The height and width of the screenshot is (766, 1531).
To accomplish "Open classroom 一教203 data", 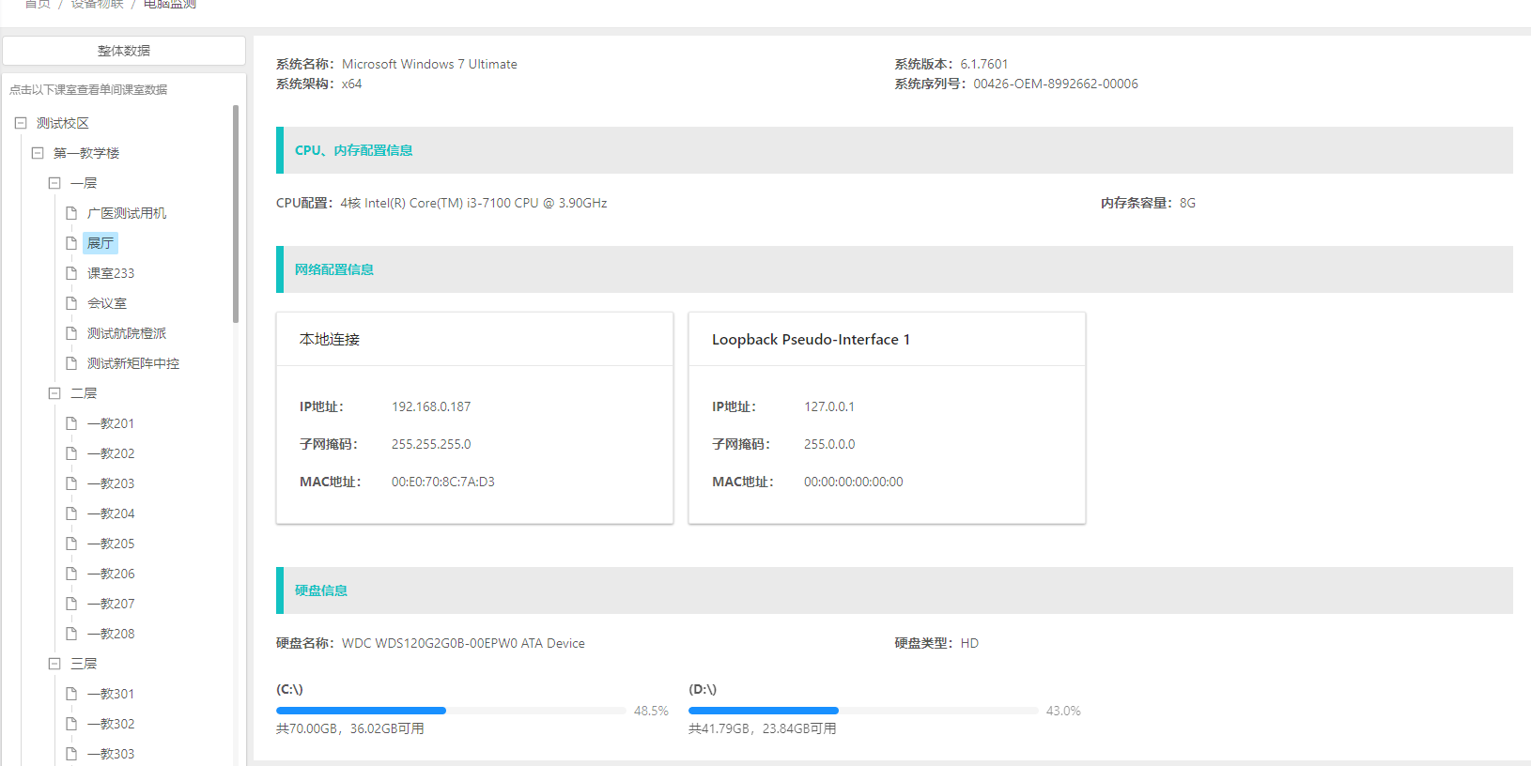I will (111, 483).
